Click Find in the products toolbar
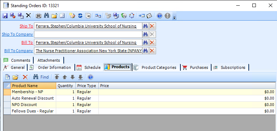This screenshot has width=277, height=131. pyautogui.click(x=41, y=77)
